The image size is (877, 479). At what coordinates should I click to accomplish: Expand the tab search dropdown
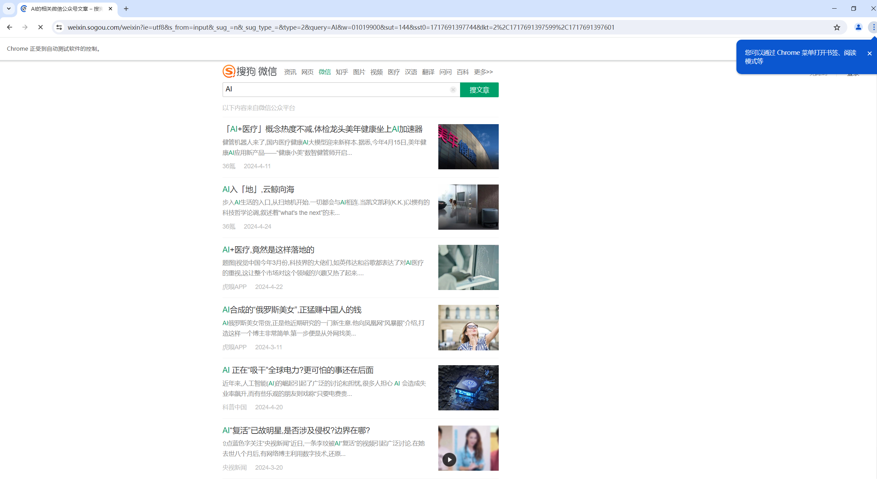(x=9, y=9)
